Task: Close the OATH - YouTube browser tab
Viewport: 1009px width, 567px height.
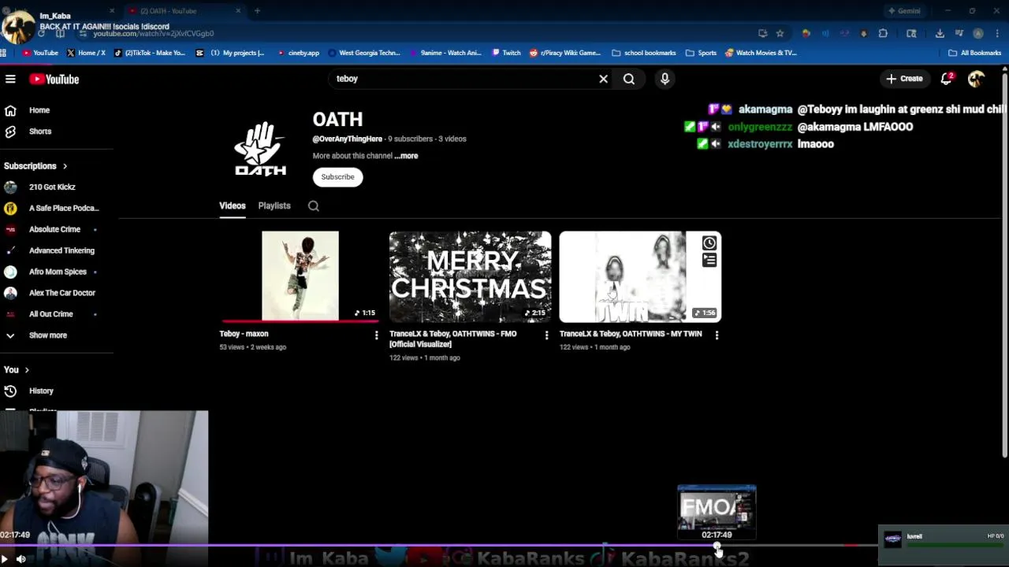Action: [238, 11]
